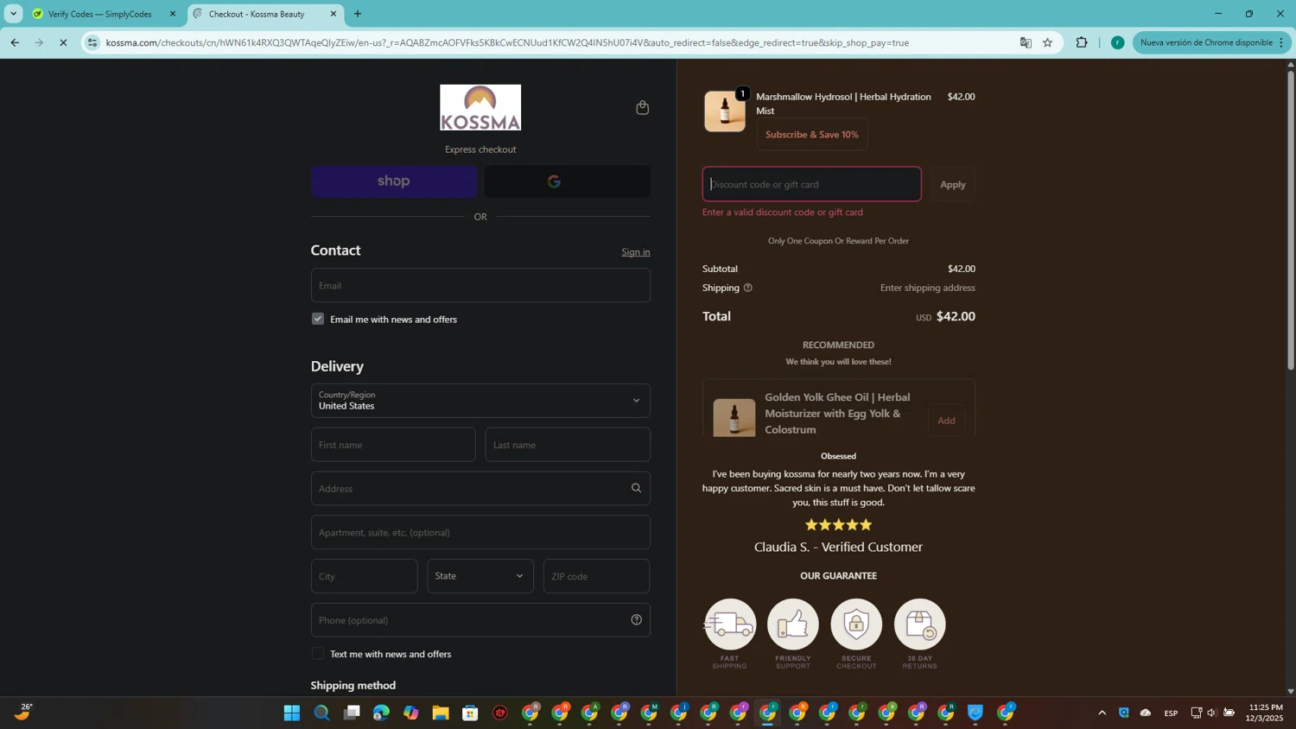Screen dimensions: 1296x729
Task: Click the browser back arrow
Action: coord(15,42)
